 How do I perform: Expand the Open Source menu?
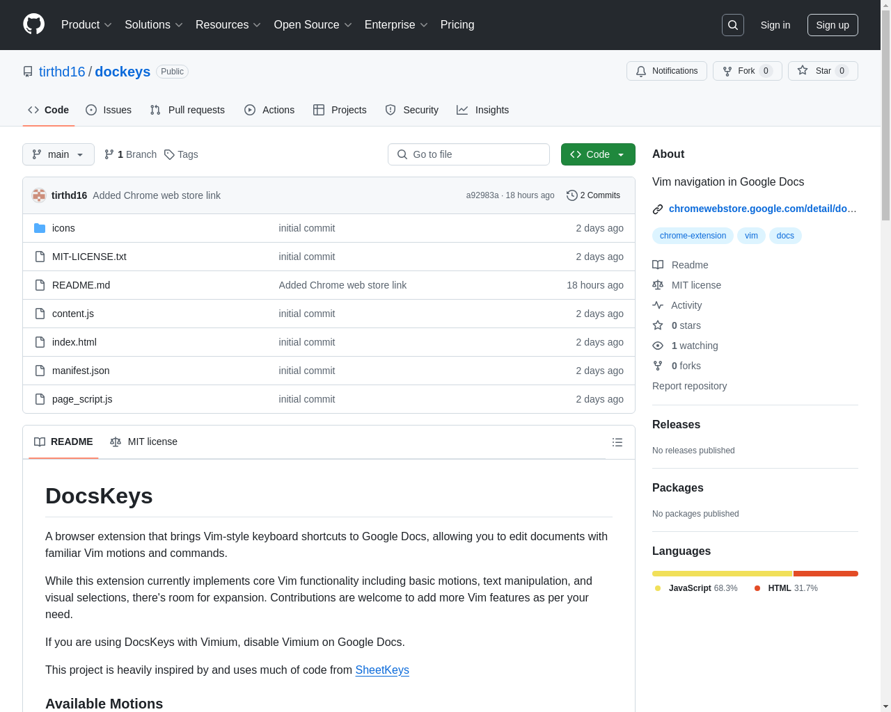click(x=313, y=25)
